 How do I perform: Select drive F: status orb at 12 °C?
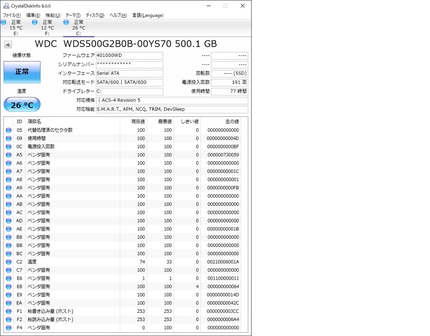point(35,22)
